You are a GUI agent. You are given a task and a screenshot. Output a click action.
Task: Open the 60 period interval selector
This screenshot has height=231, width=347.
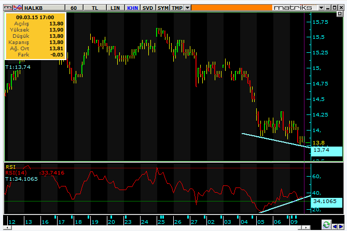[x=74, y=8]
